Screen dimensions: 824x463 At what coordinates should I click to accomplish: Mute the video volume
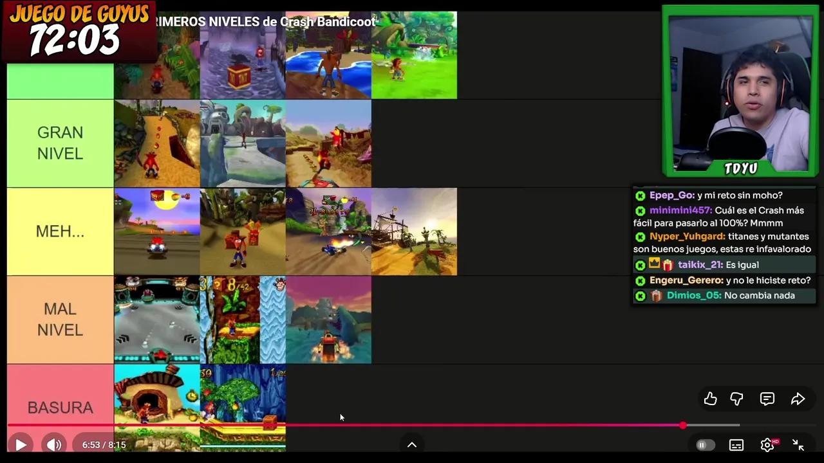click(x=54, y=444)
